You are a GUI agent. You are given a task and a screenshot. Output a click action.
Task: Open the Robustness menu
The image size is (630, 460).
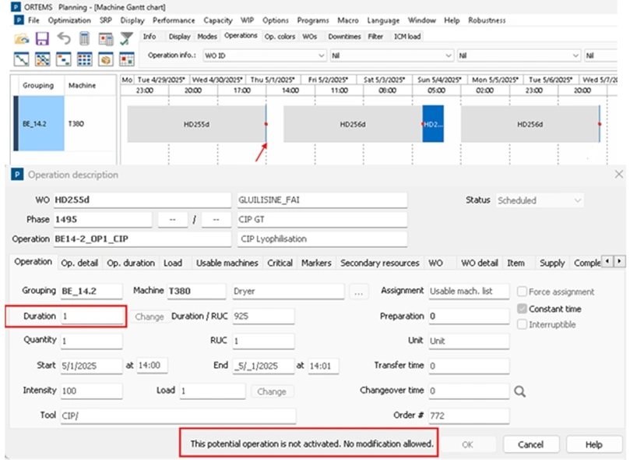pyautogui.click(x=487, y=20)
